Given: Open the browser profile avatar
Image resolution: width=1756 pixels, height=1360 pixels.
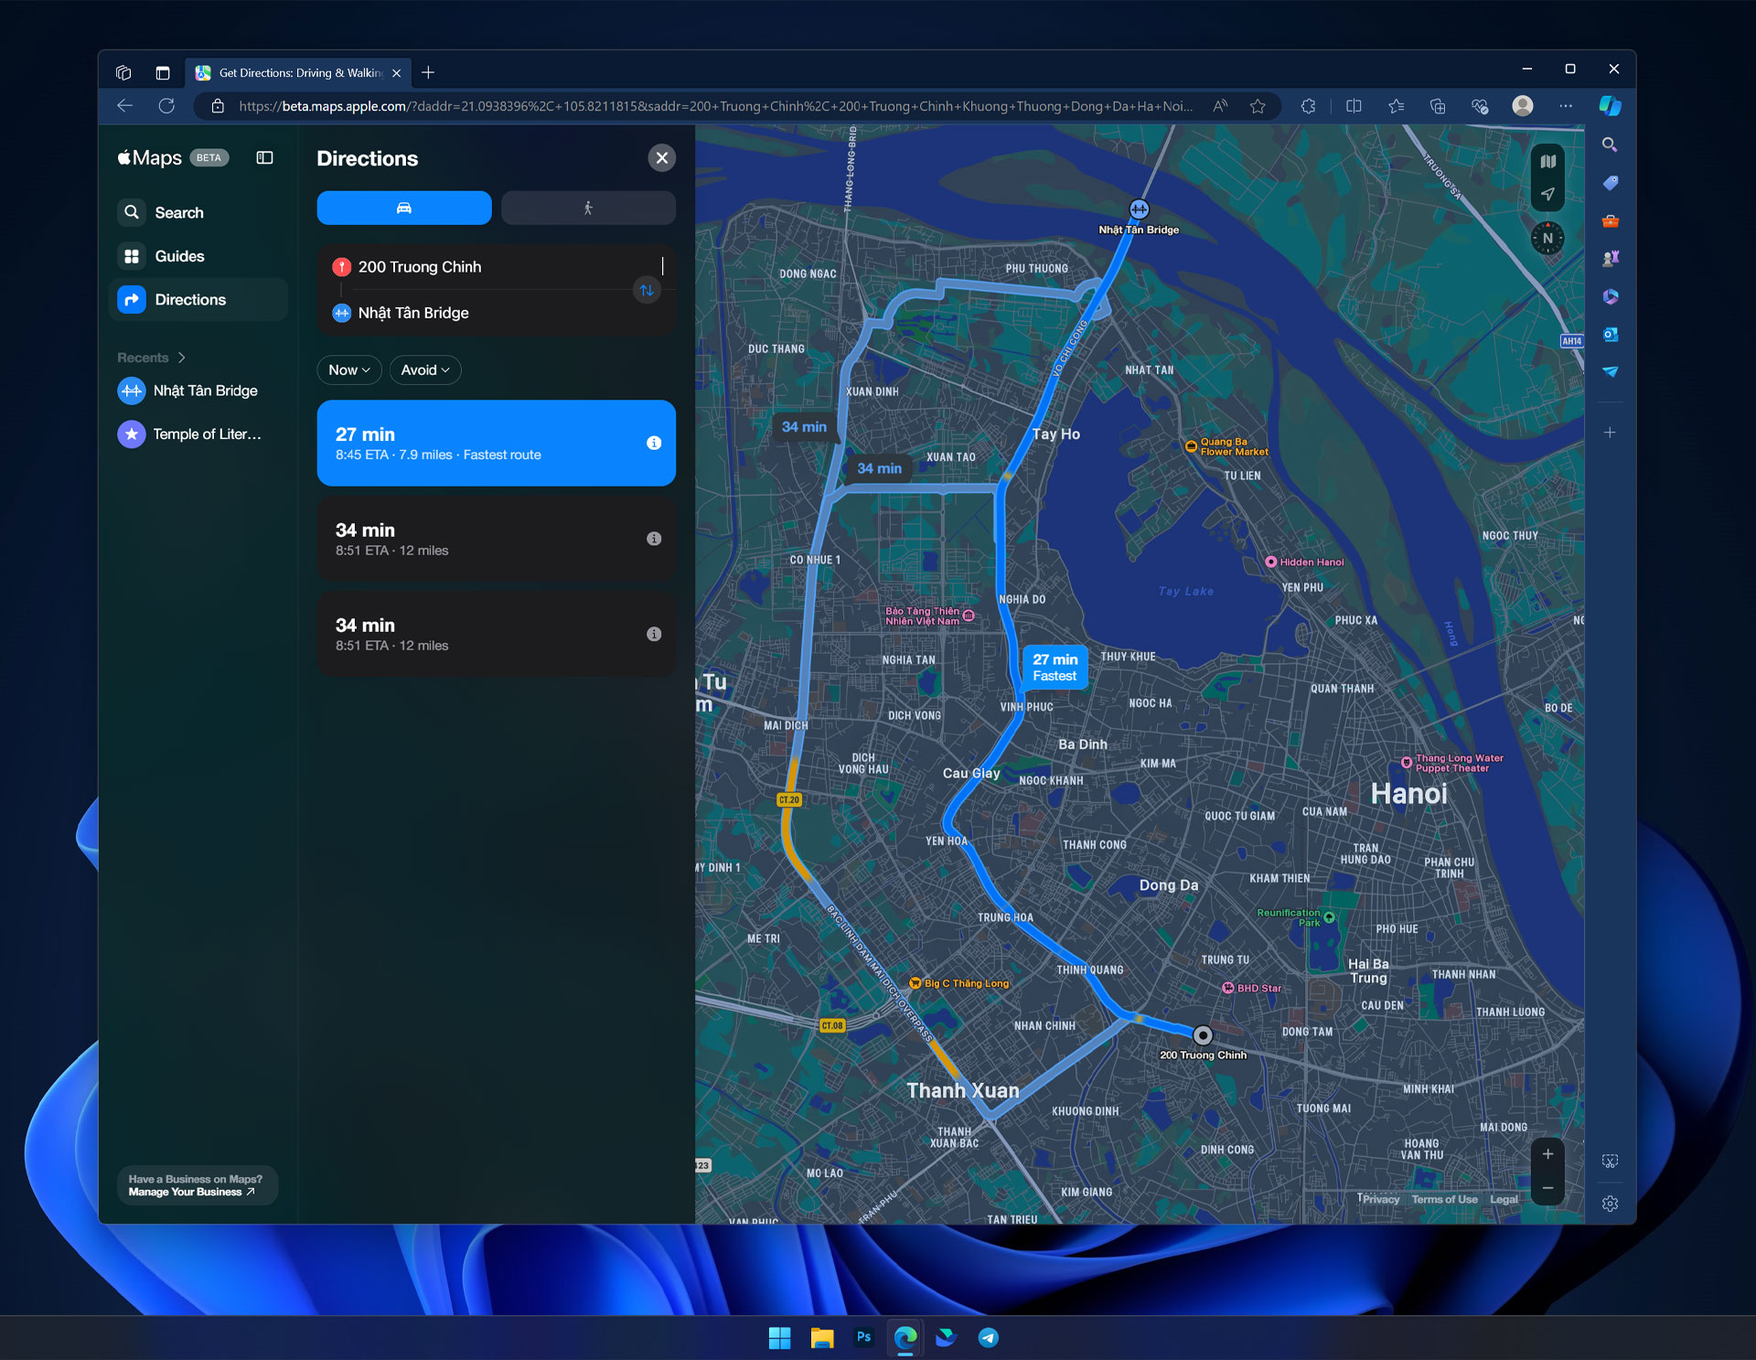Looking at the screenshot, I should (x=1523, y=106).
